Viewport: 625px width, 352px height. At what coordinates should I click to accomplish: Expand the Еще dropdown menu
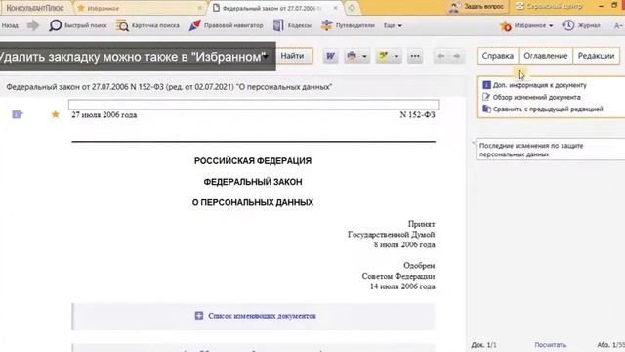click(393, 25)
